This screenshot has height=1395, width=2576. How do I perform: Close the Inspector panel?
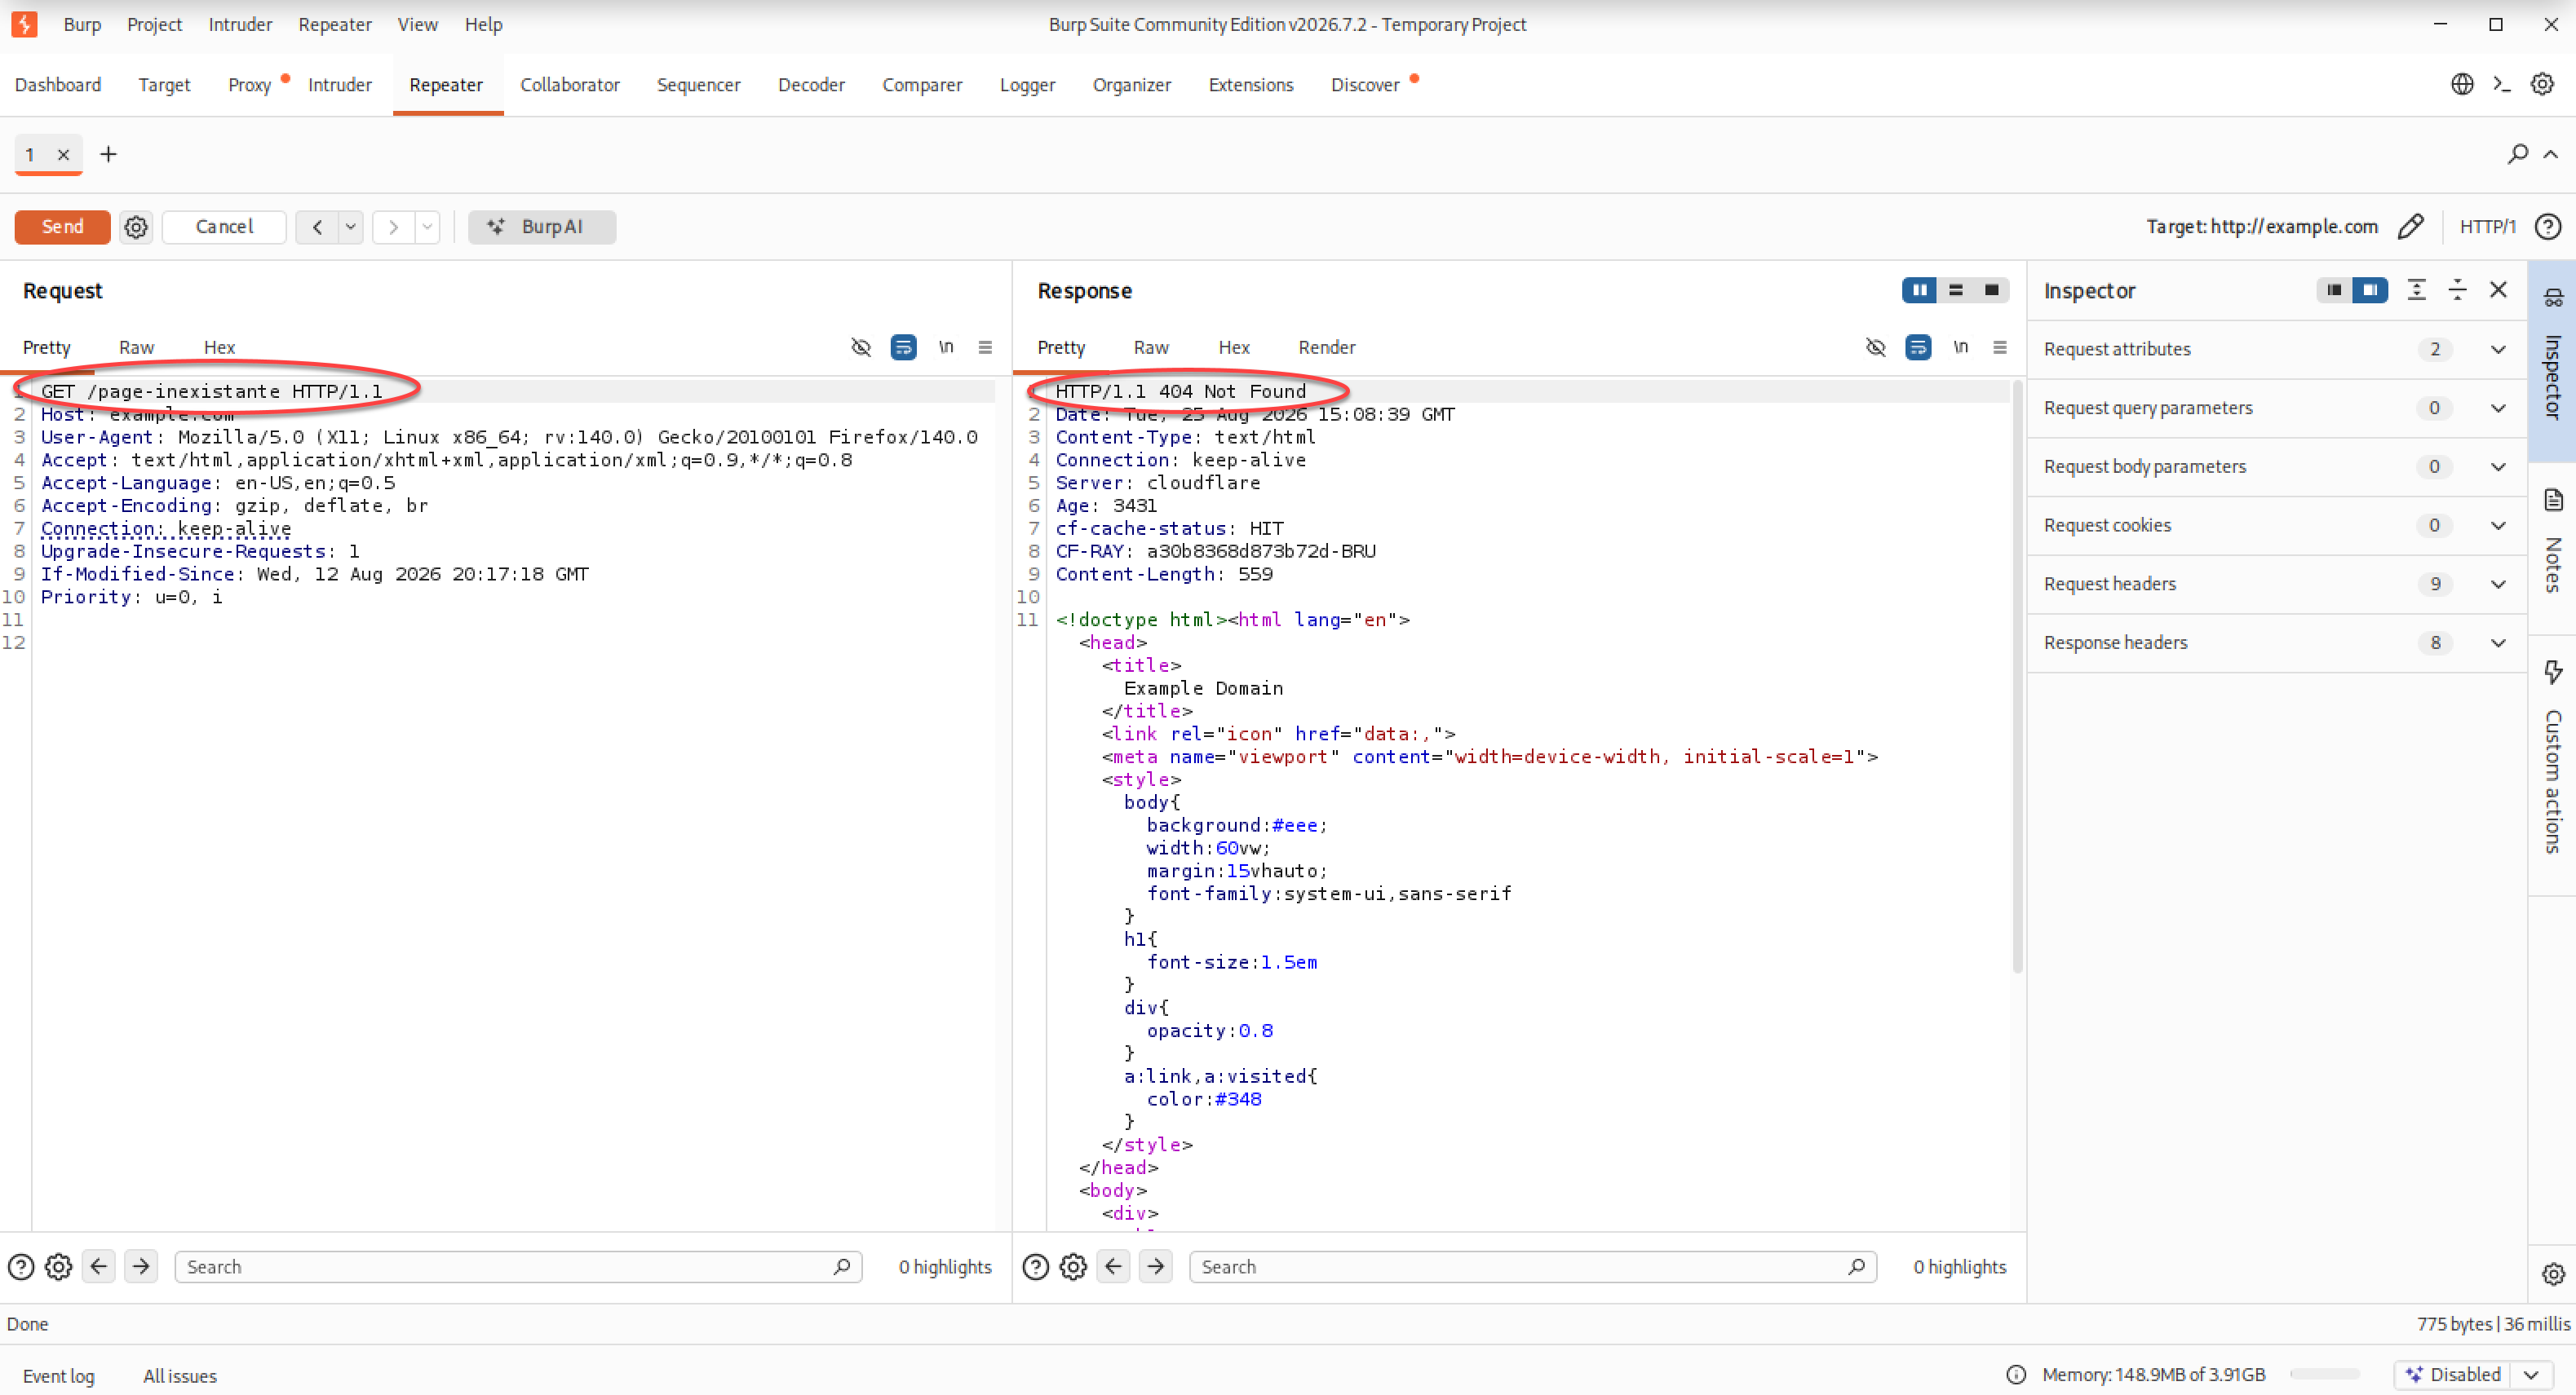2498,289
